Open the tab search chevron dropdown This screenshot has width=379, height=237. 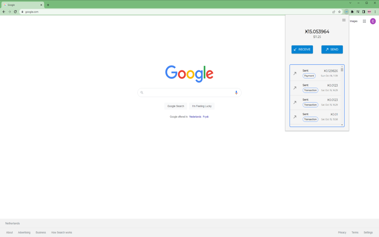(x=350, y=3)
